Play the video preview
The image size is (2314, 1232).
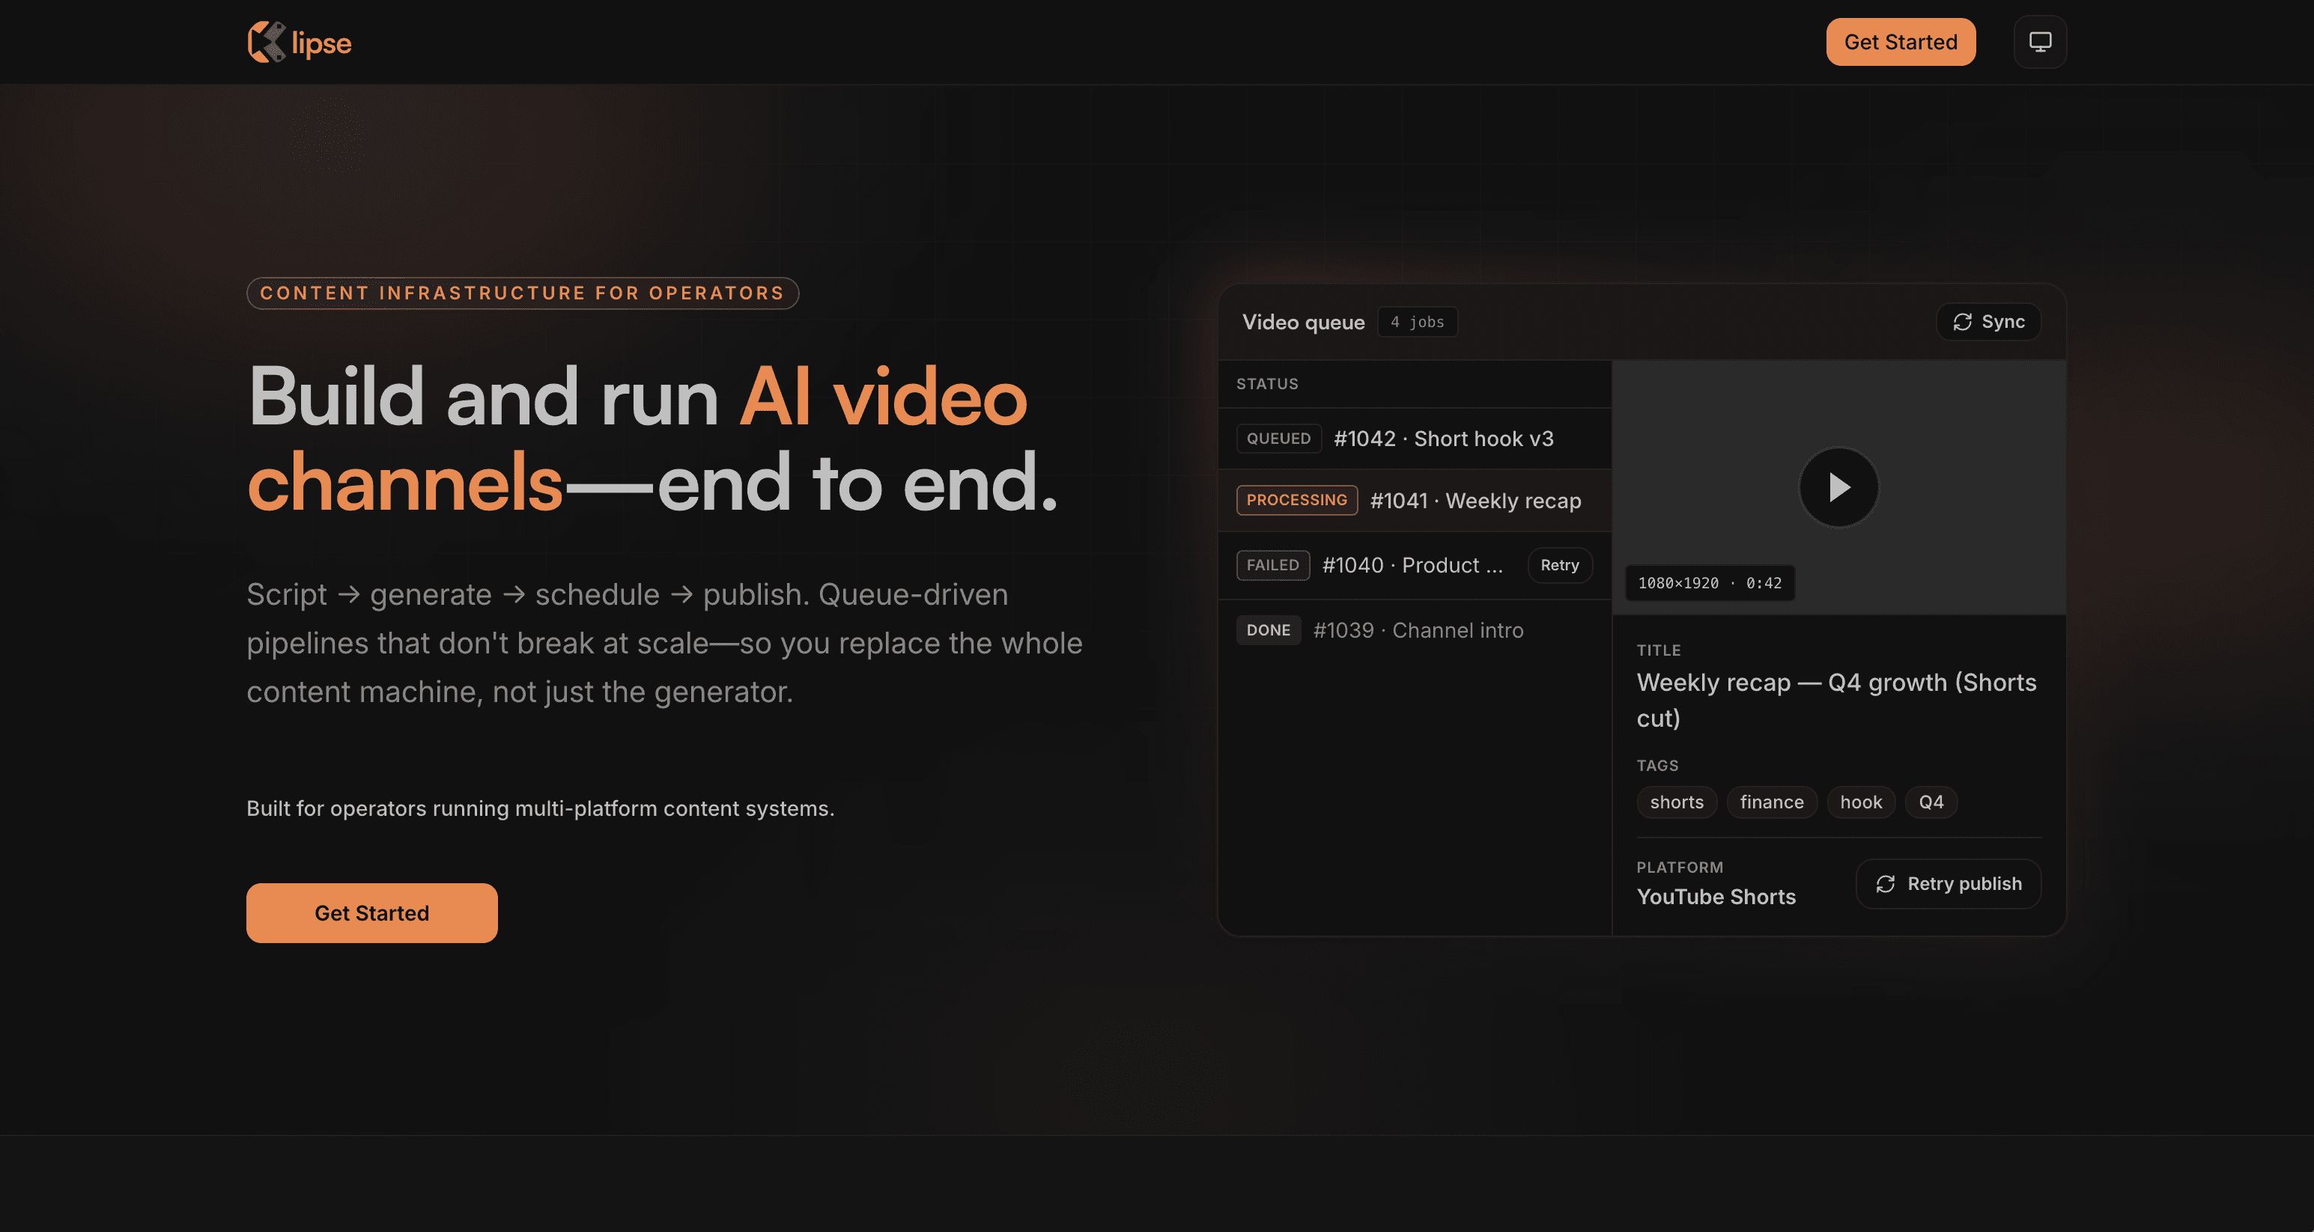pos(1838,487)
